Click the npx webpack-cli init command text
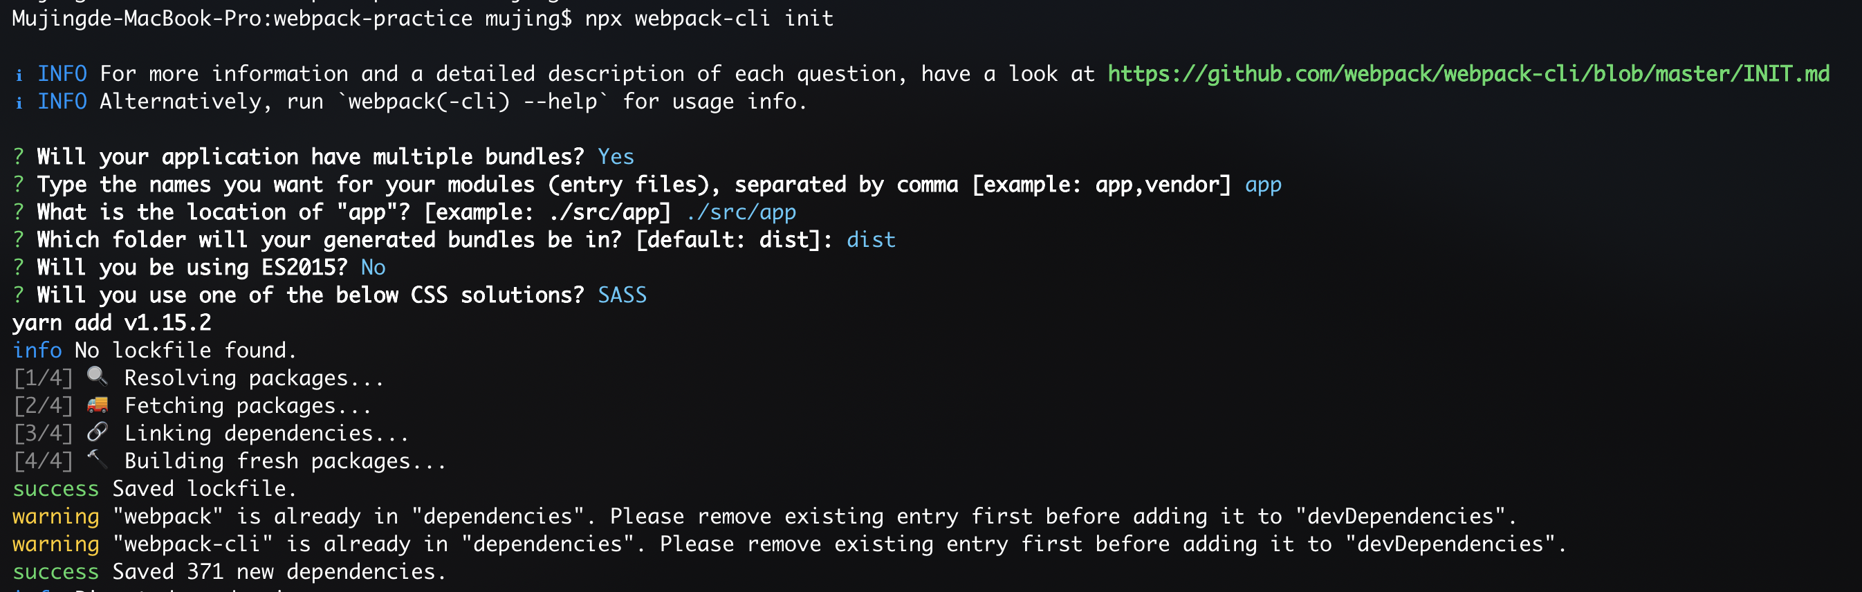 (709, 18)
